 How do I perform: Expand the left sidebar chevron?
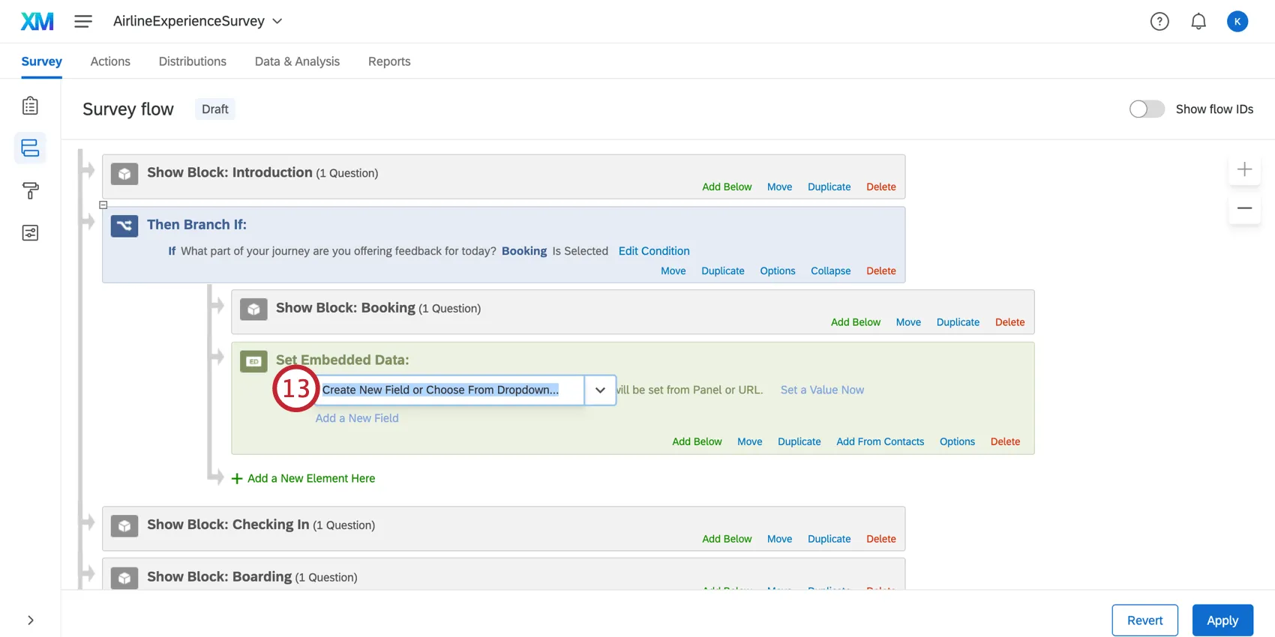[x=31, y=621]
